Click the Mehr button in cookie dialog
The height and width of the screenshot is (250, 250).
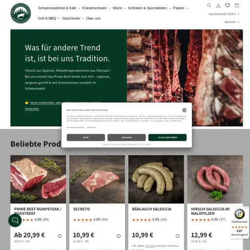86,138
